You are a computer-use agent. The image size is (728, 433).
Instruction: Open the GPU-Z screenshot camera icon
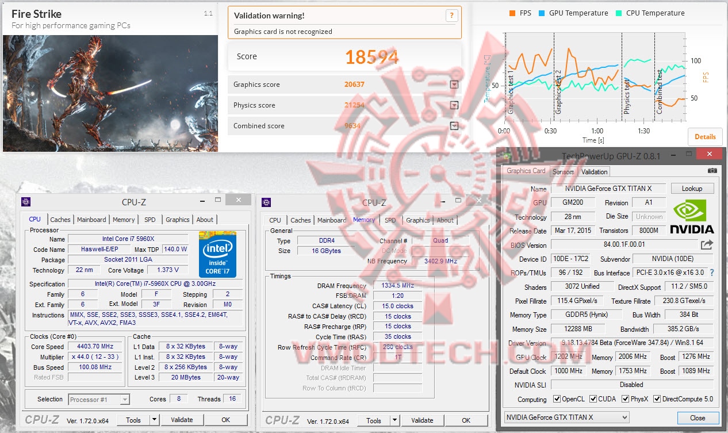pyautogui.click(x=712, y=171)
